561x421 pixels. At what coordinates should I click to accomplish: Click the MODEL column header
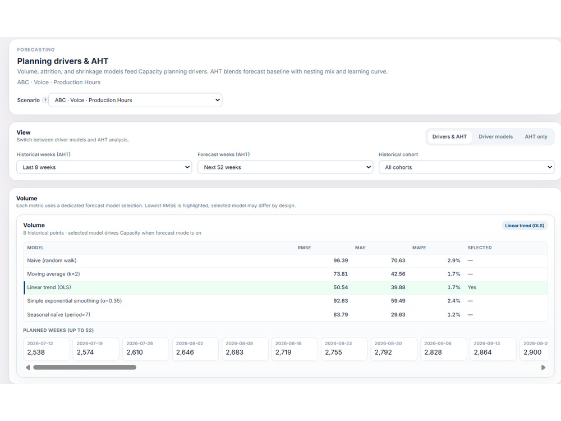(35, 248)
